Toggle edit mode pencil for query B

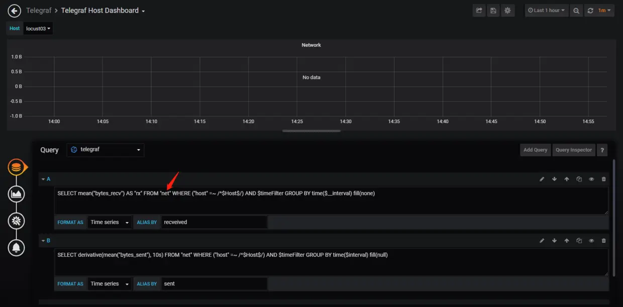[542, 241]
